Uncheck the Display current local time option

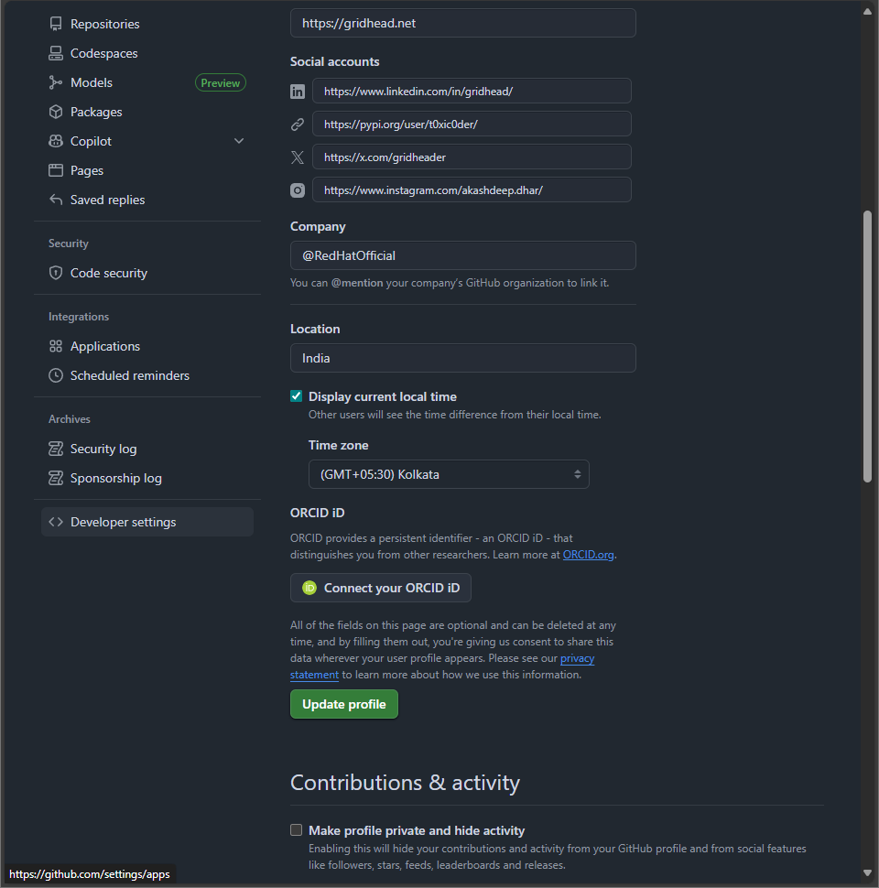click(296, 395)
